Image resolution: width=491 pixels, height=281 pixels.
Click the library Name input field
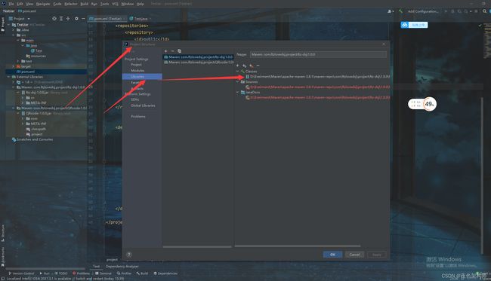click(318, 54)
